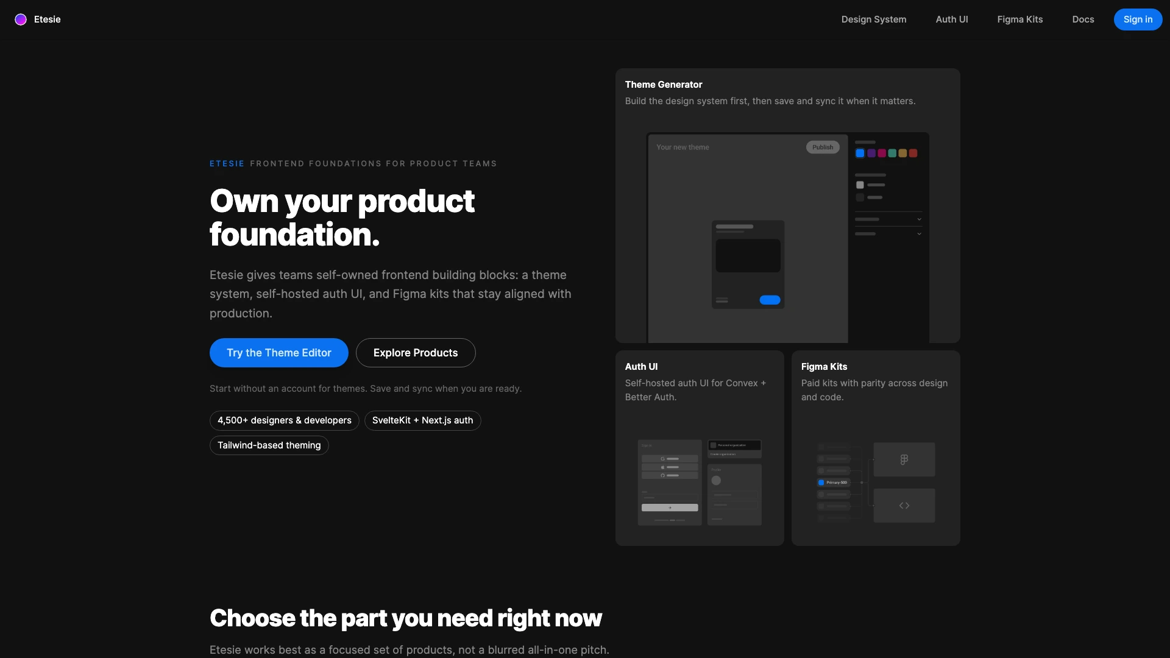Click Create organization in Auth mock
This screenshot has width=1170, height=658.
point(723,454)
